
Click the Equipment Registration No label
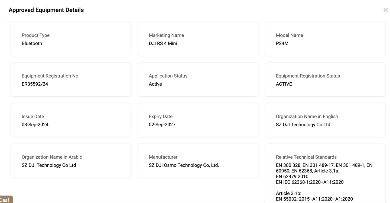click(x=50, y=76)
